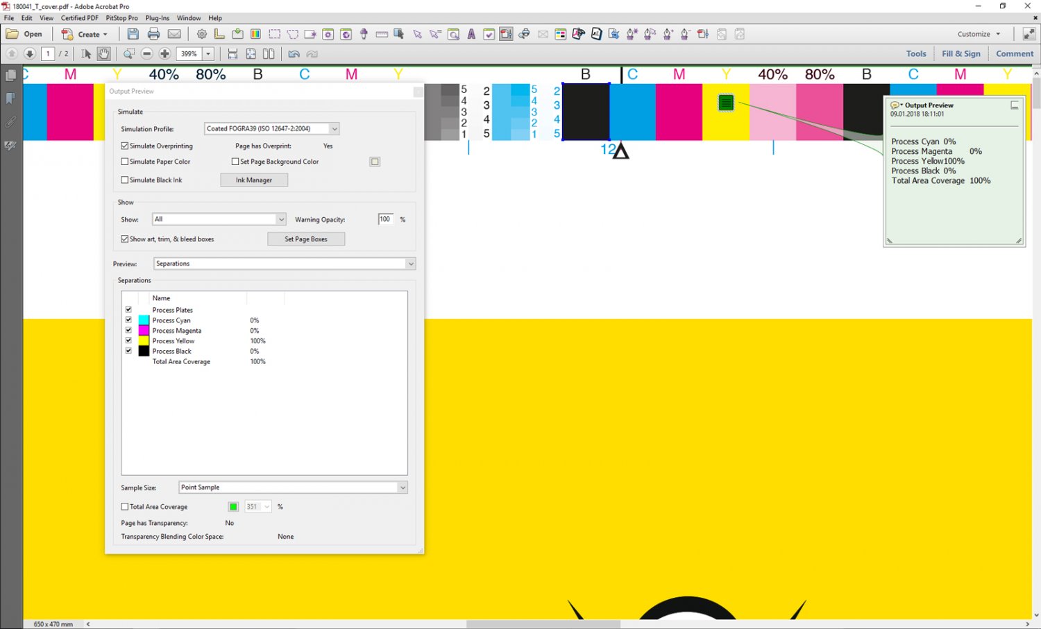Send the file by email envelope icon

coord(174,34)
